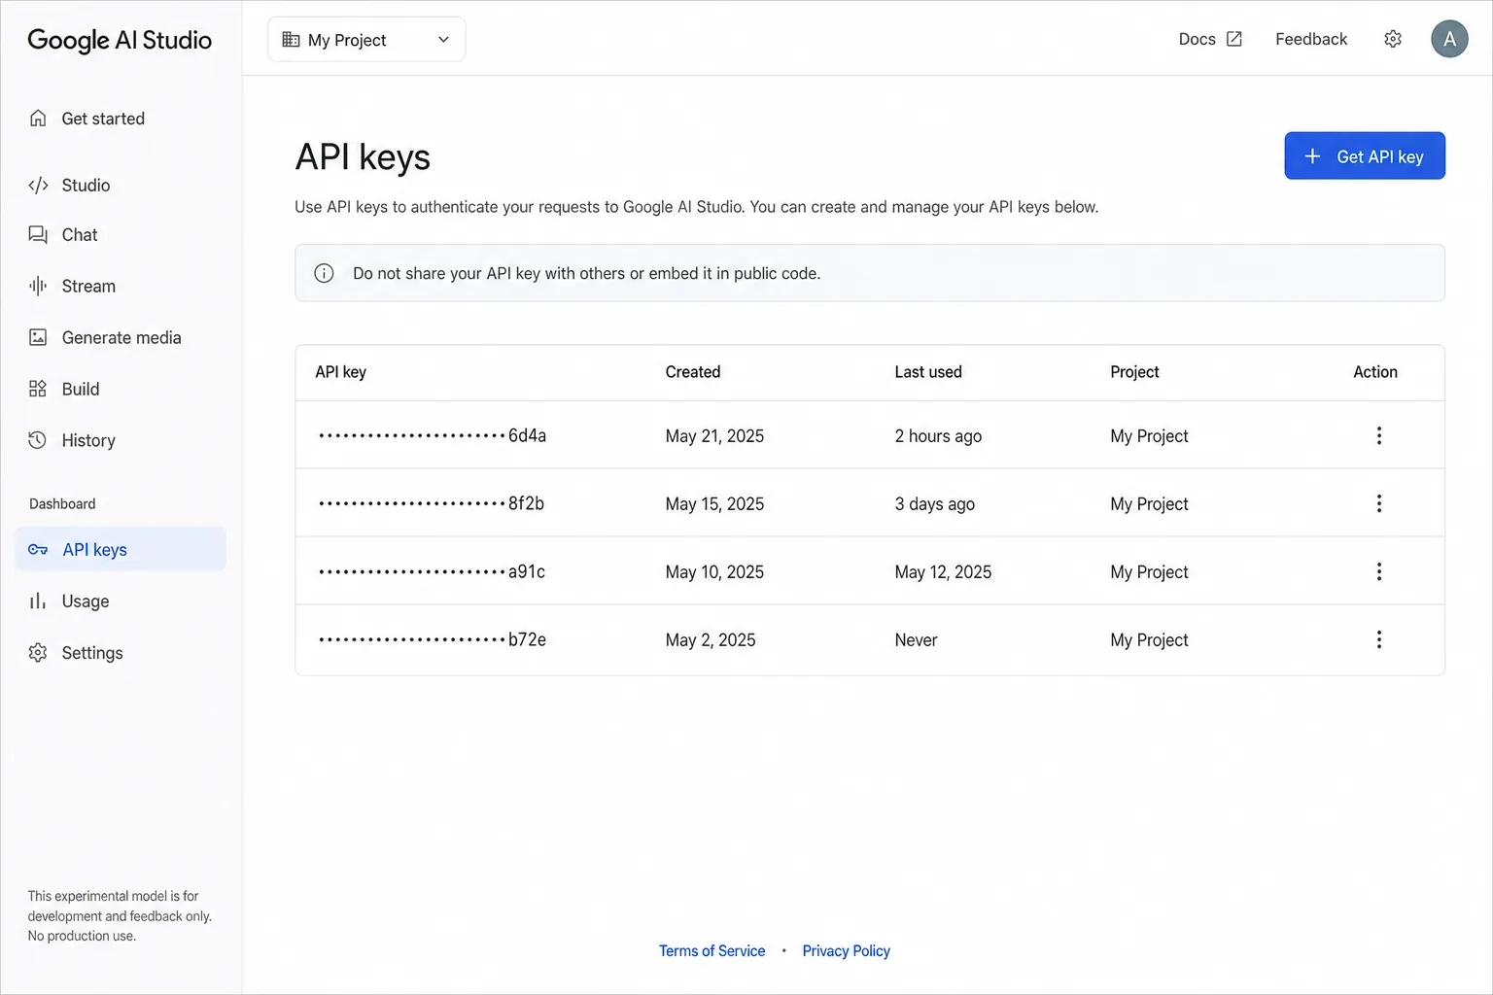Click the 3 days ago last used cell
Viewport: 1493px width, 995px height.
tap(935, 504)
